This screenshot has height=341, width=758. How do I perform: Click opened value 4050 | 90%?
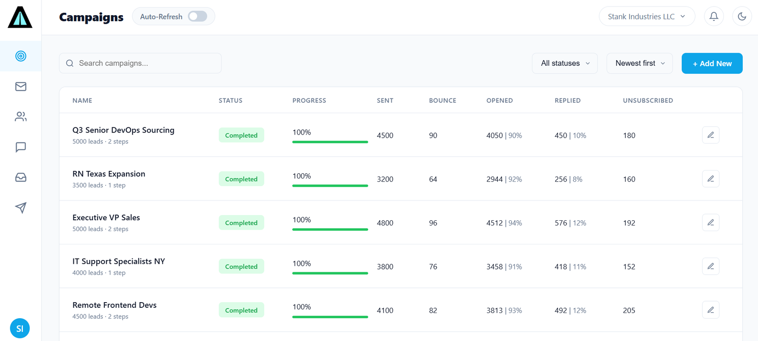click(x=504, y=135)
